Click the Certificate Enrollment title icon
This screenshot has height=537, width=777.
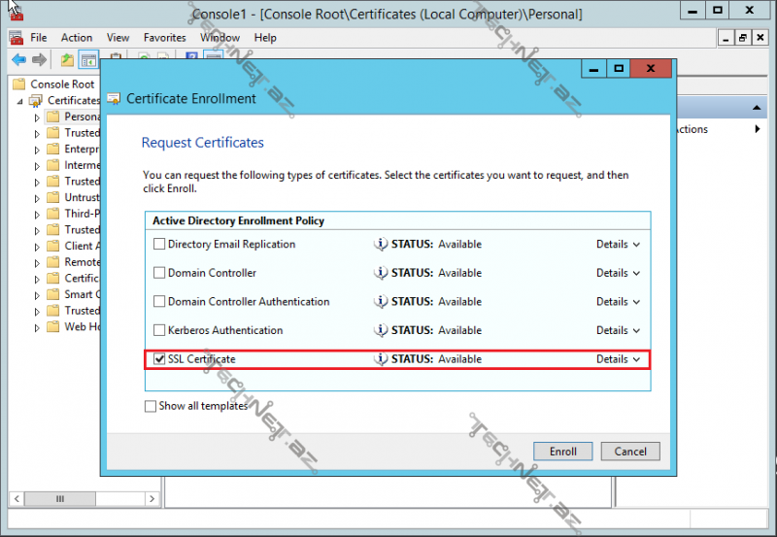pos(115,99)
